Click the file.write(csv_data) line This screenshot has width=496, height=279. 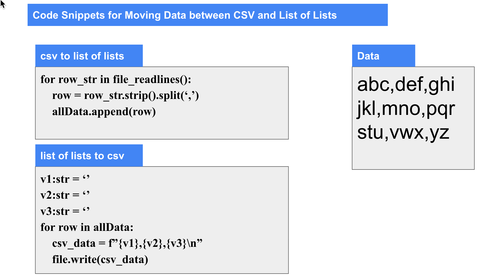pyautogui.click(x=100, y=260)
